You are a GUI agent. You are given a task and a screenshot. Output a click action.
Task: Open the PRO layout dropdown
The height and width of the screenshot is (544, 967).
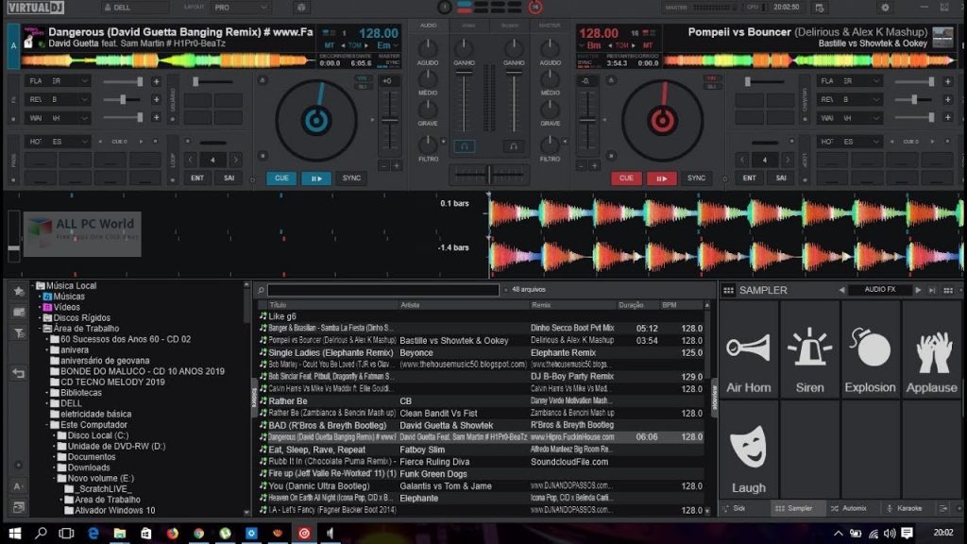[233, 7]
